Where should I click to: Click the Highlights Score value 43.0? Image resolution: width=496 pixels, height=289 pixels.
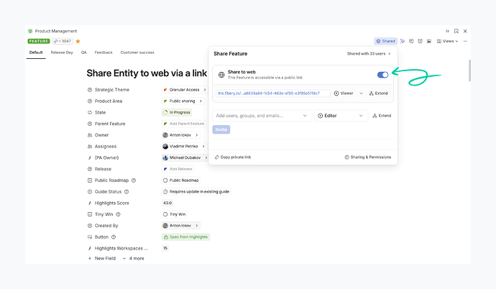tap(167, 203)
